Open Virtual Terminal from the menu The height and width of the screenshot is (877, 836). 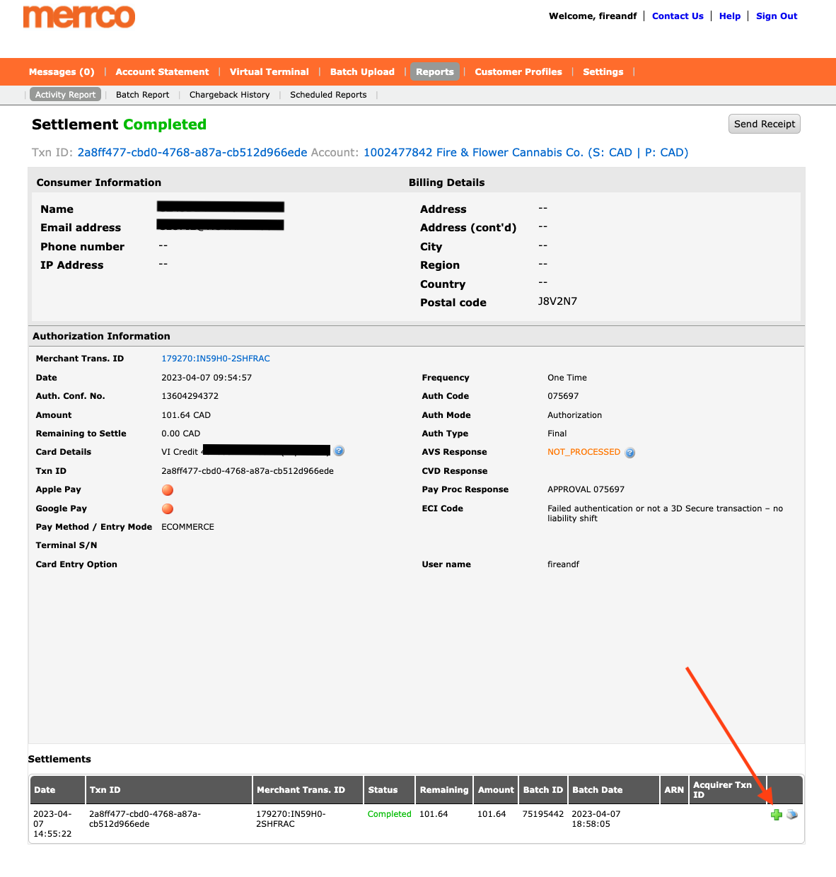tap(269, 71)
